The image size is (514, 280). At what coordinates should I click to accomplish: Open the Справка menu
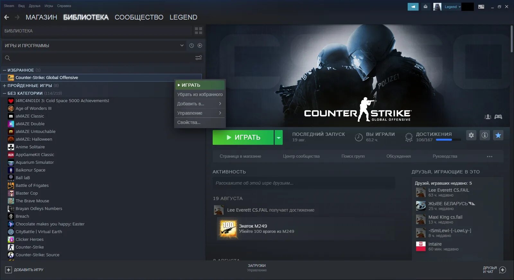64,6
